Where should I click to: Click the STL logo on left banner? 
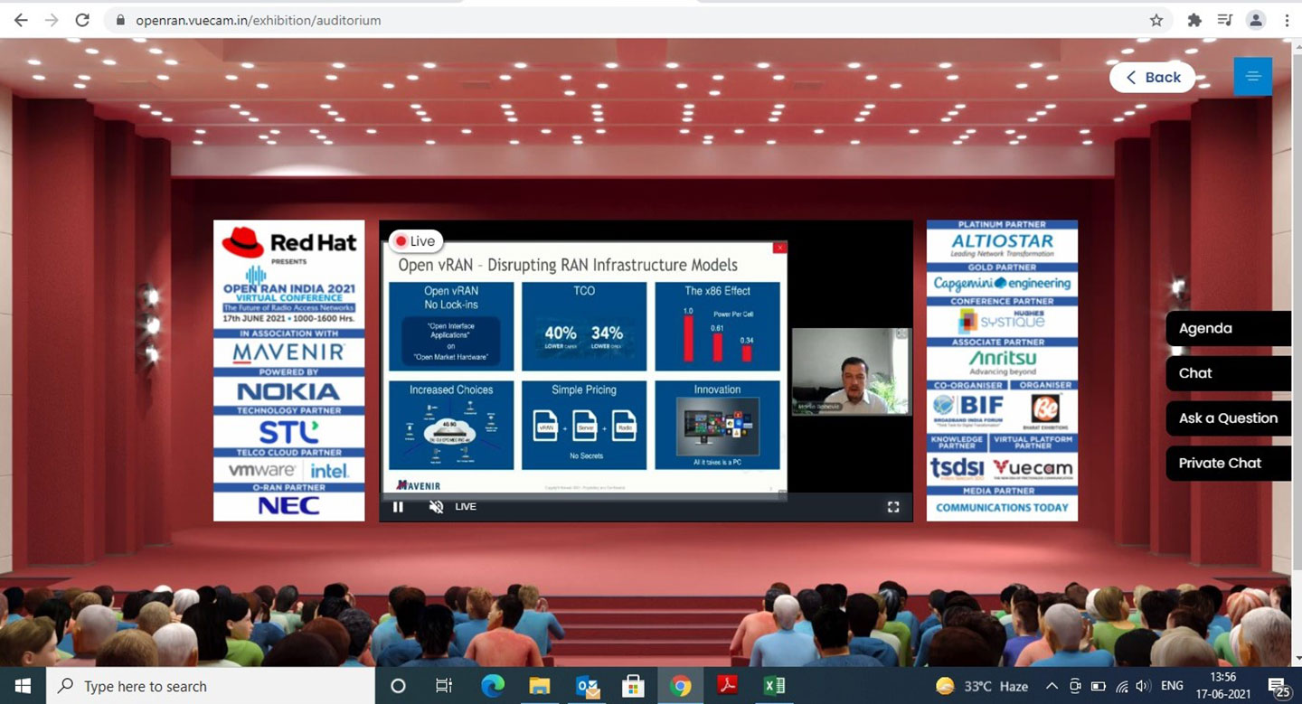pyautogui.click(x=288, y=431)
